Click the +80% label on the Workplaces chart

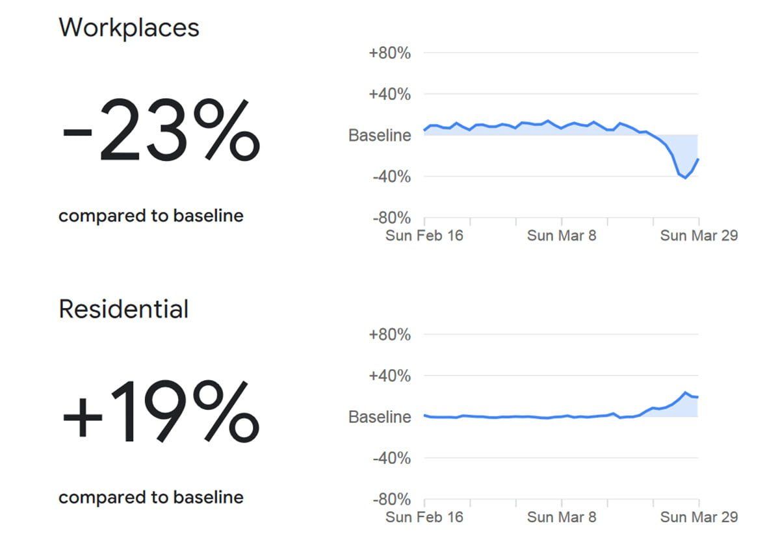click(389, 53)
